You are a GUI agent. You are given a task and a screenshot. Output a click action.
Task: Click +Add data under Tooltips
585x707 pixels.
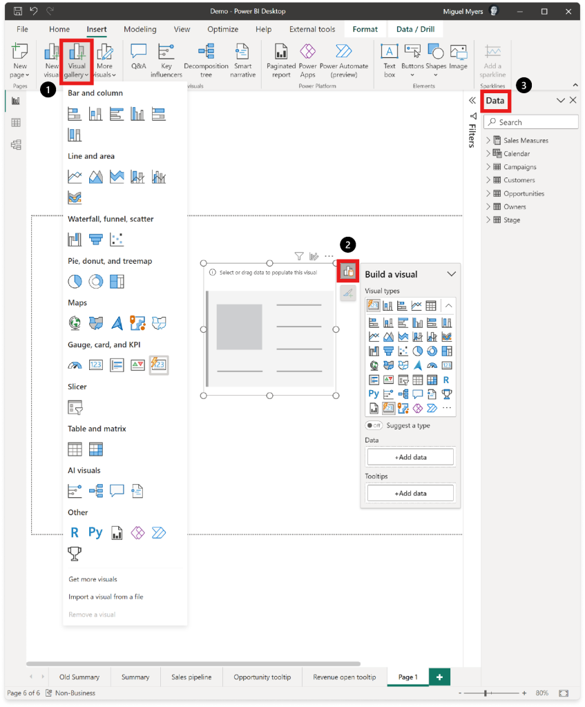click(410, 493)
